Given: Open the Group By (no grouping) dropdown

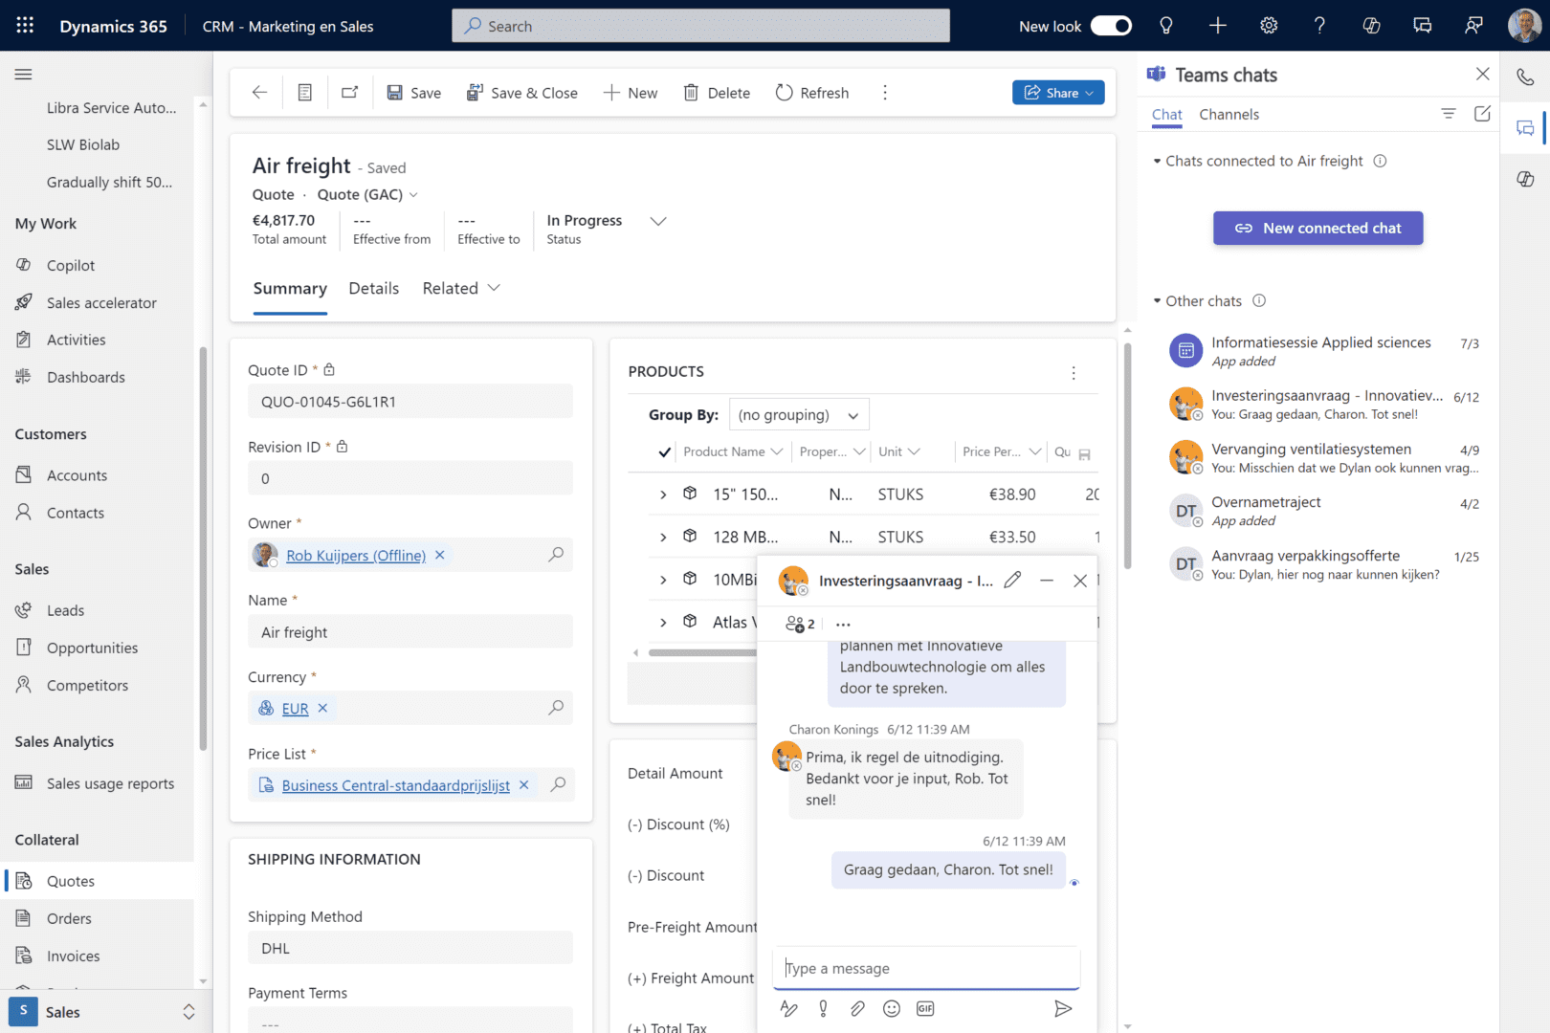Looking at the screenshot, I should pyautogui.click(x=799, y=415).
